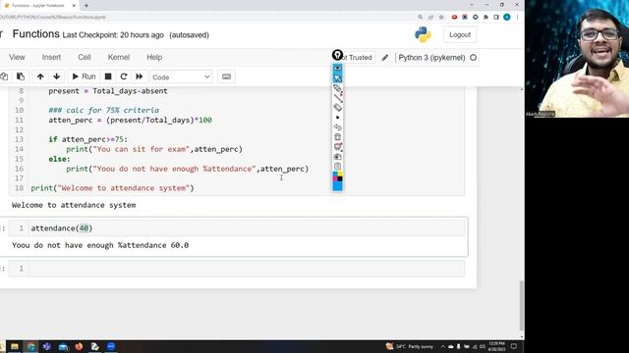Paste cells below clipboard icon
The height and width of the screenshot is (353, 629).
[x=21, y=76]
